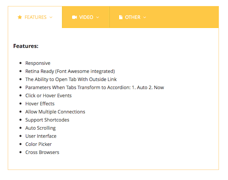Click the "Hover Effects" list item
This screenshot has height=180, width=228.
(x=40, y=104)
